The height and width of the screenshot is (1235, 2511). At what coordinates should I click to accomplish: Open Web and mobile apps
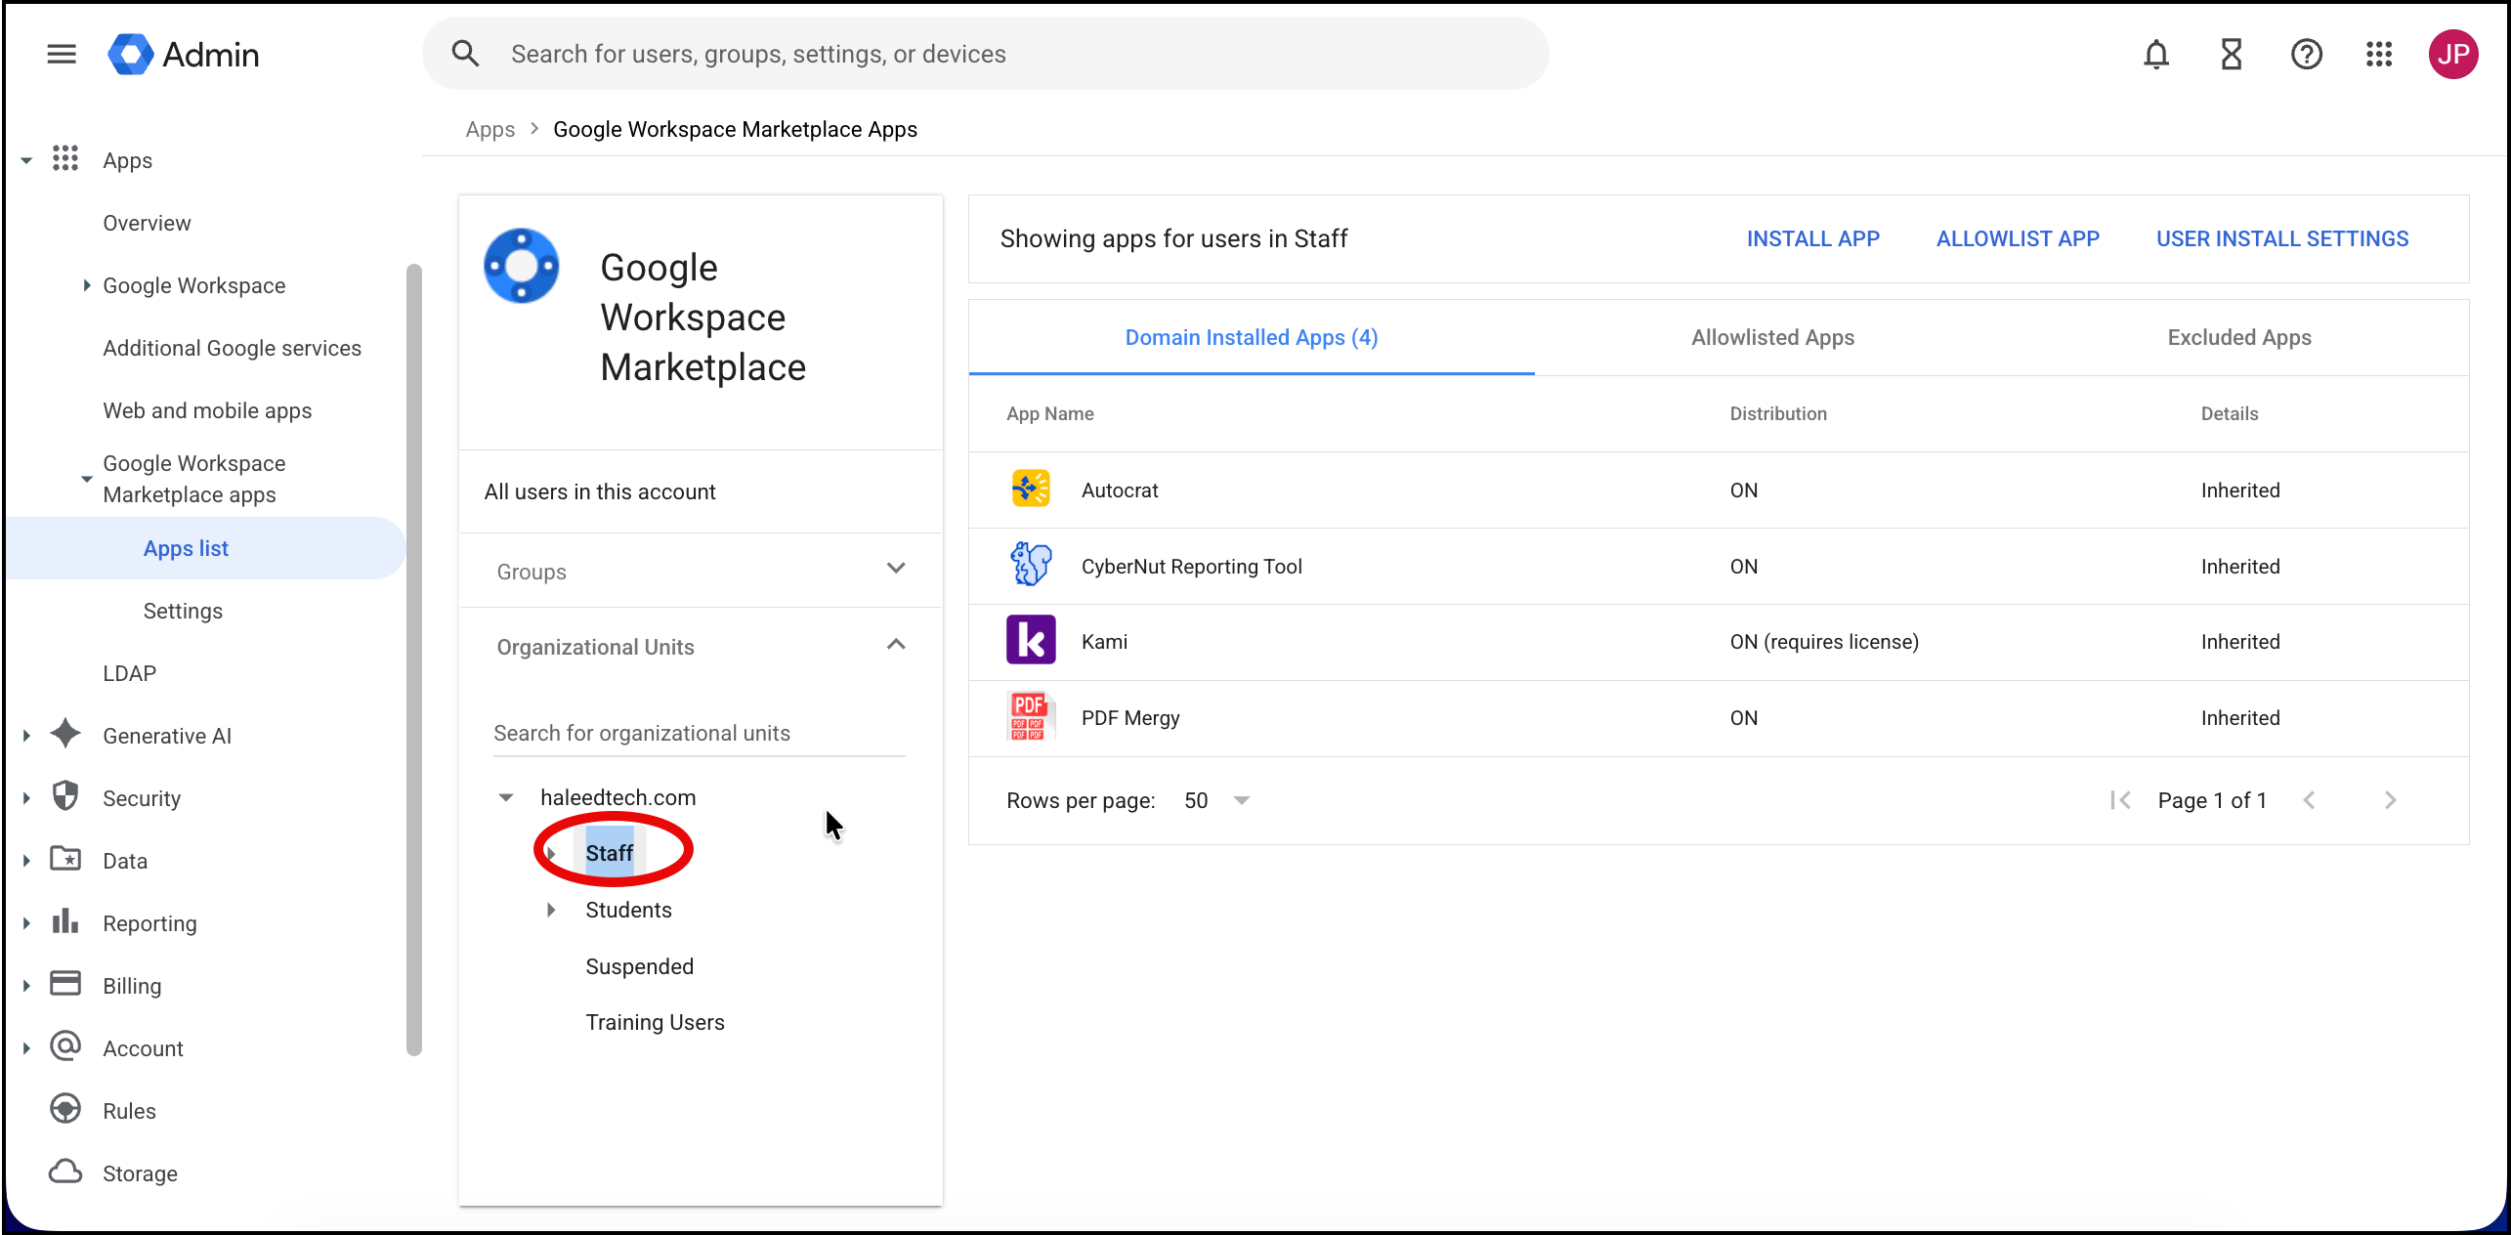pos(208,410)
